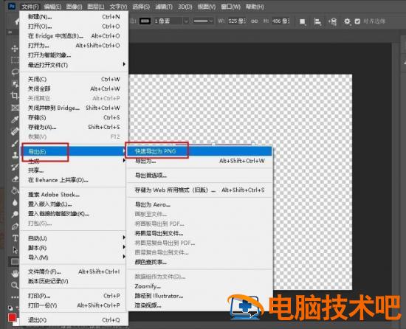
Task: Click the red foreground color swatch
Action: pos(12,317)
